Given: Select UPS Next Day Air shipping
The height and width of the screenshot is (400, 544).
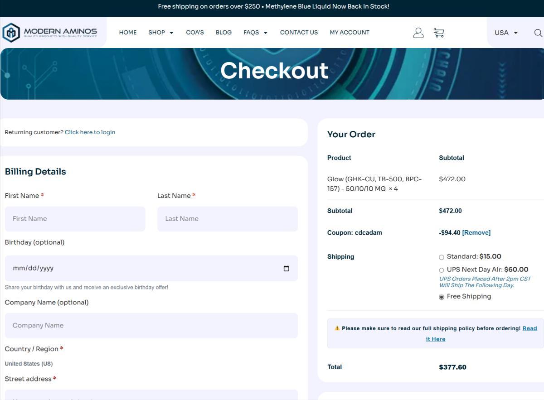Looking at the screenshot, I should pos(442,270).
